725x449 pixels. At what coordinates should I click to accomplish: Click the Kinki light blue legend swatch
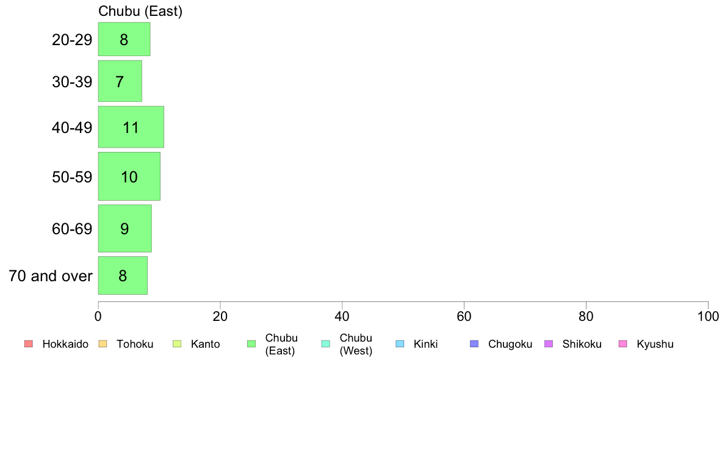click(x=400, y=343)
